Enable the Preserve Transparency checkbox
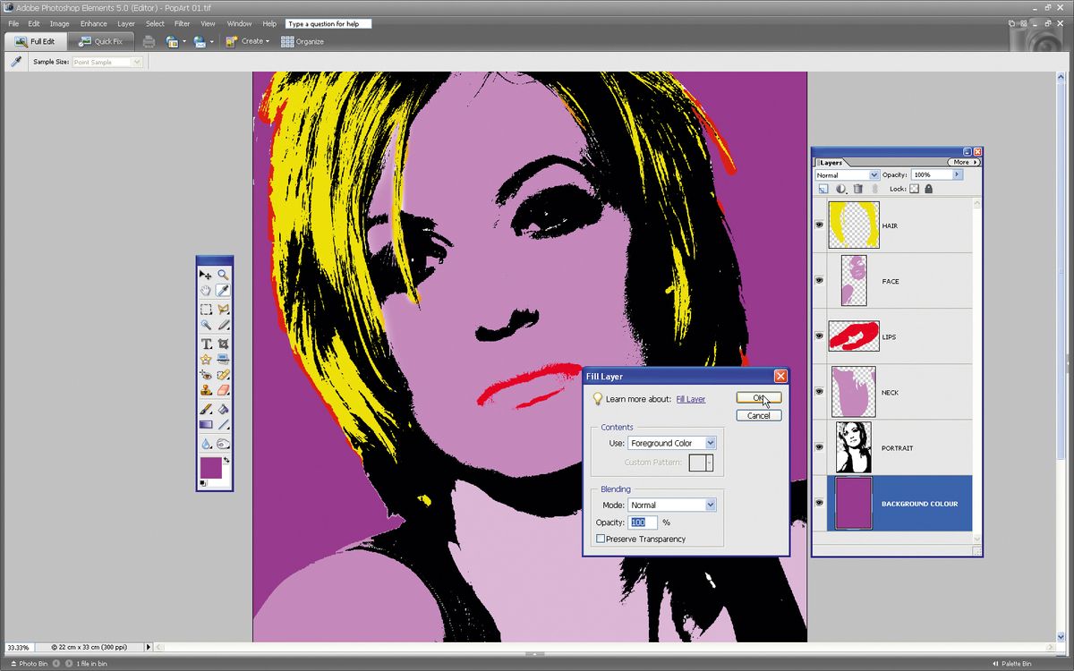The width and height of the screenshot is (1074, 671). coord(601,539)
